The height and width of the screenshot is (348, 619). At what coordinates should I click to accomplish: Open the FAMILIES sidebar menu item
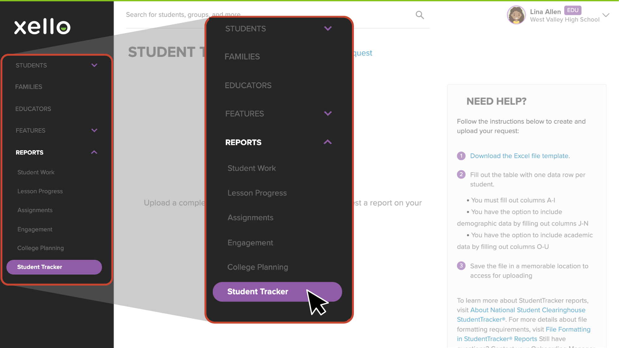[28, 87]
